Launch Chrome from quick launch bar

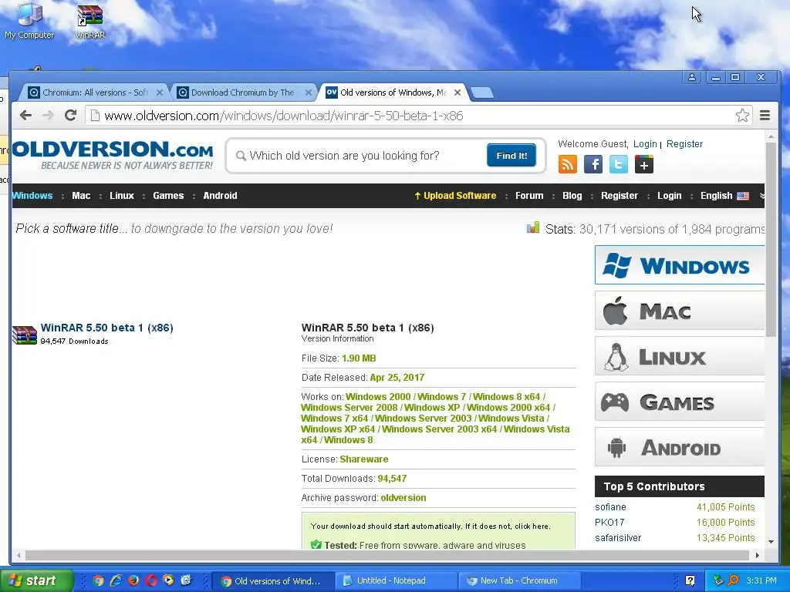click(x=98, y=580)
